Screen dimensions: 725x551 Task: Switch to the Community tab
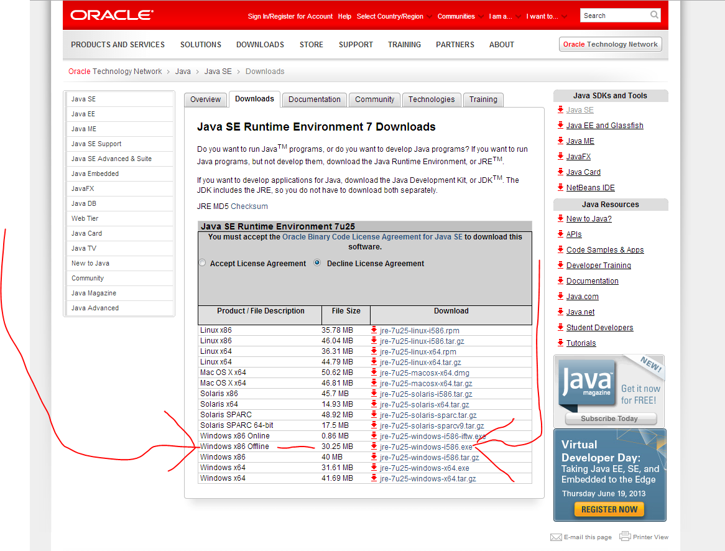point(374,100)
